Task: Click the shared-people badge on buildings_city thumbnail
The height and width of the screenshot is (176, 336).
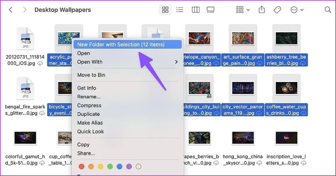Action: pyautogui.click(x=209, y=96)
